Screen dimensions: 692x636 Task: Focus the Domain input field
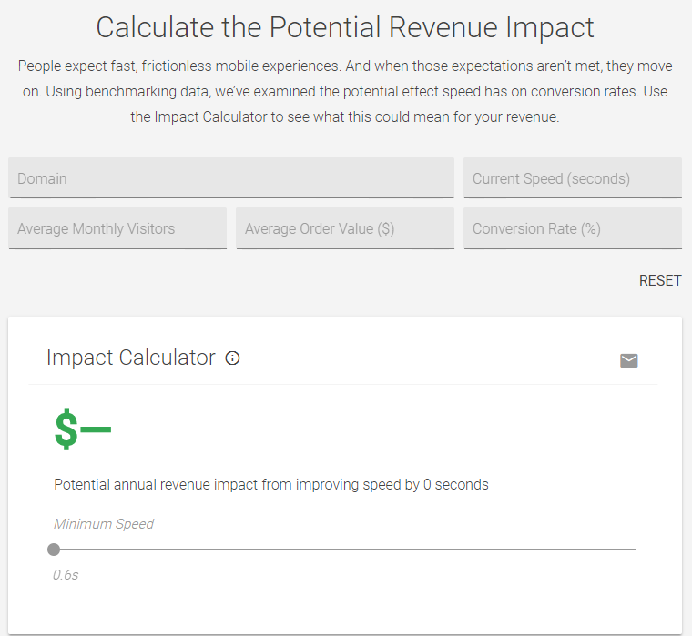tap(231, 178)
